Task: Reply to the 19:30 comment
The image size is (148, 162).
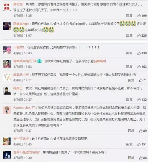Action: (131, 158)
